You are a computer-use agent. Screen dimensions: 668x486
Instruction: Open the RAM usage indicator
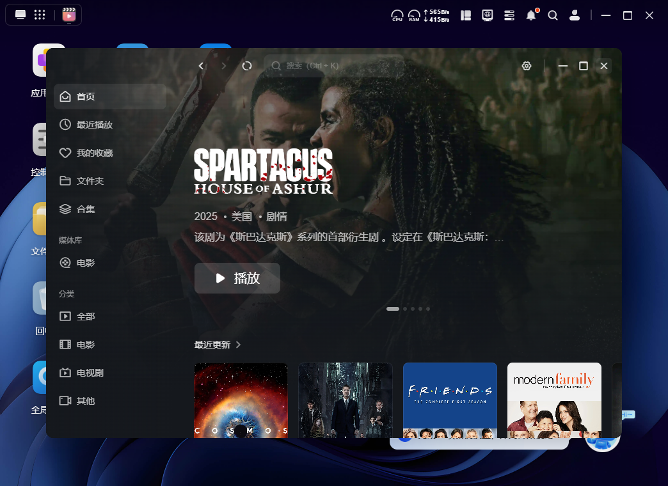[x=414, y=16]
